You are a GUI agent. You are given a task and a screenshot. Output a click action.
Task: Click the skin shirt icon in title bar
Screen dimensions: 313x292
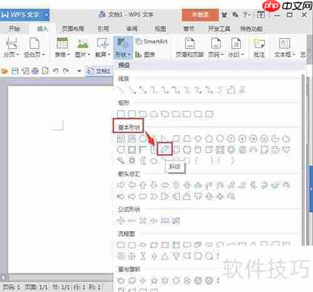(x=224, y=15)
